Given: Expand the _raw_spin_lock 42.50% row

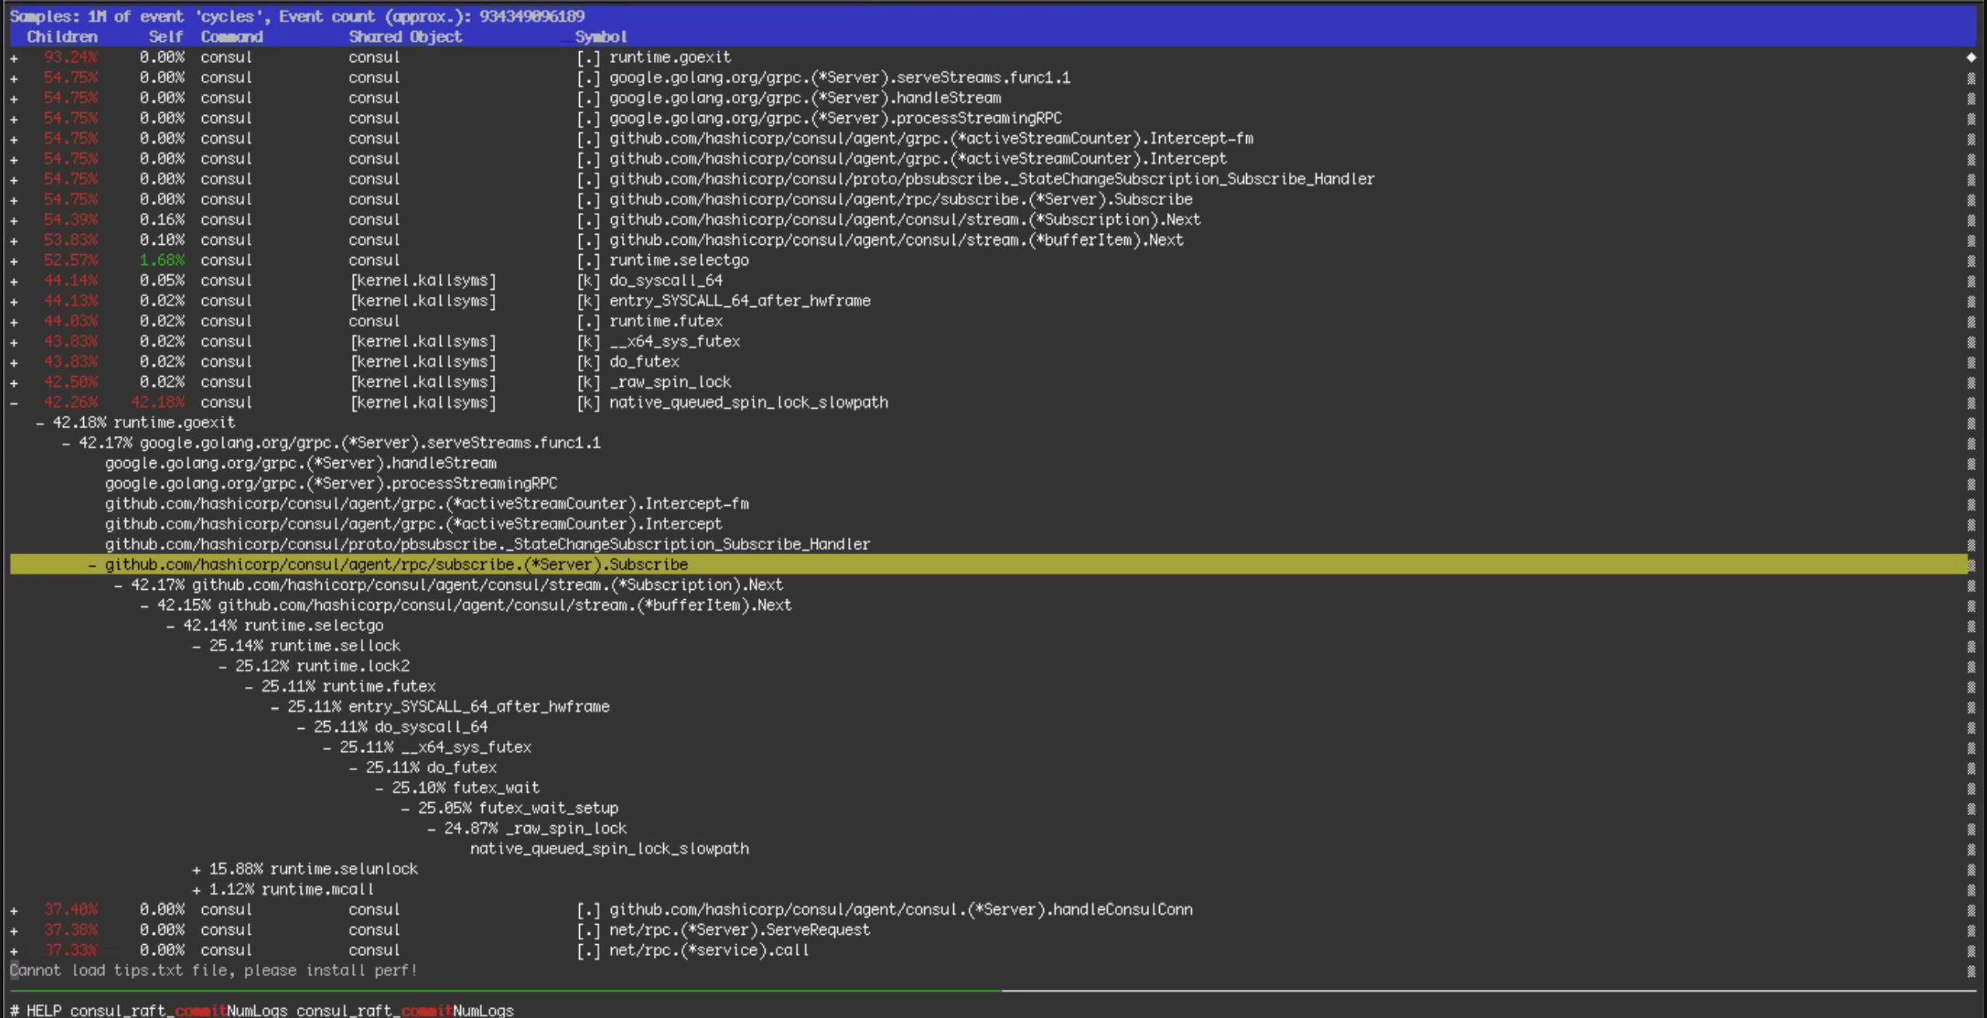Looking at the screenshot, I should [14, 382].
